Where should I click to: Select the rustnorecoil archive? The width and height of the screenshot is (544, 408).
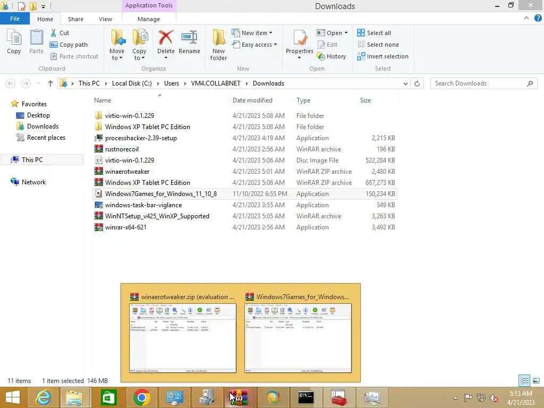[x=245, y=149]
